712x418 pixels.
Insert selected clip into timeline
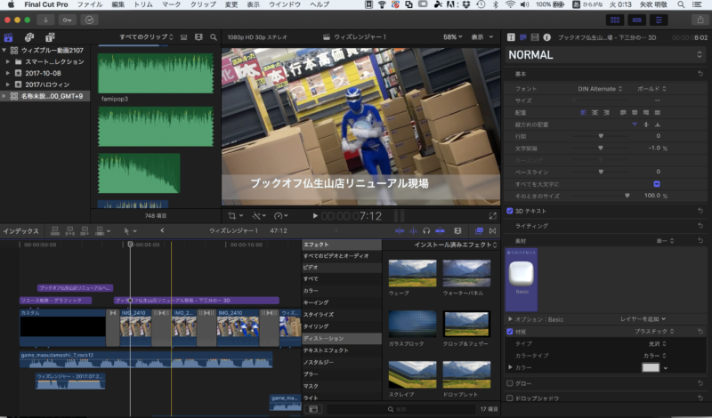click(x=69, y=231)
